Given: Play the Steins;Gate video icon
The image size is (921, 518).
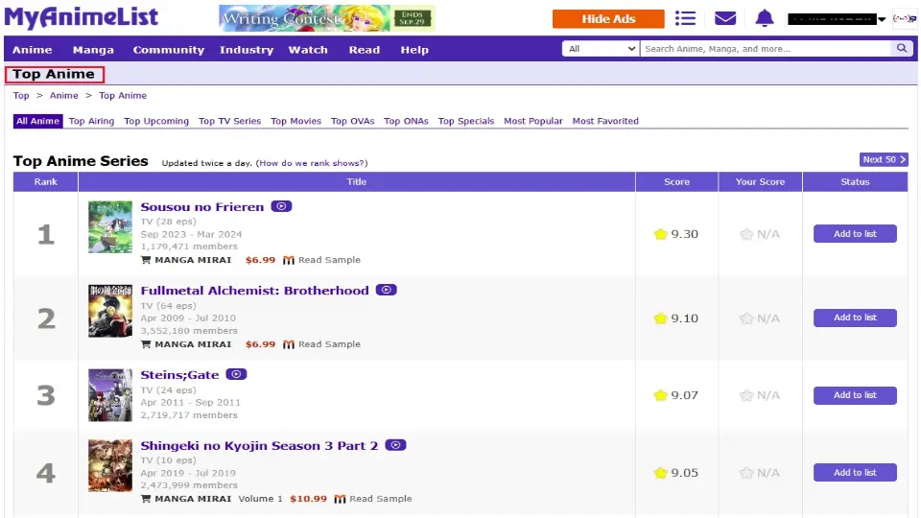Looking at the screenshot, I should pyautogui.click(x=236, y=374).
